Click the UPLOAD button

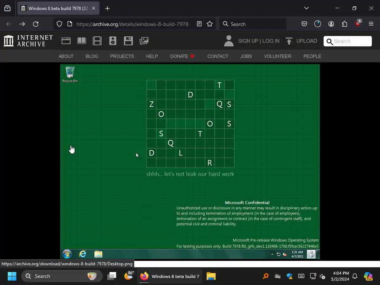tap(301, 41)
